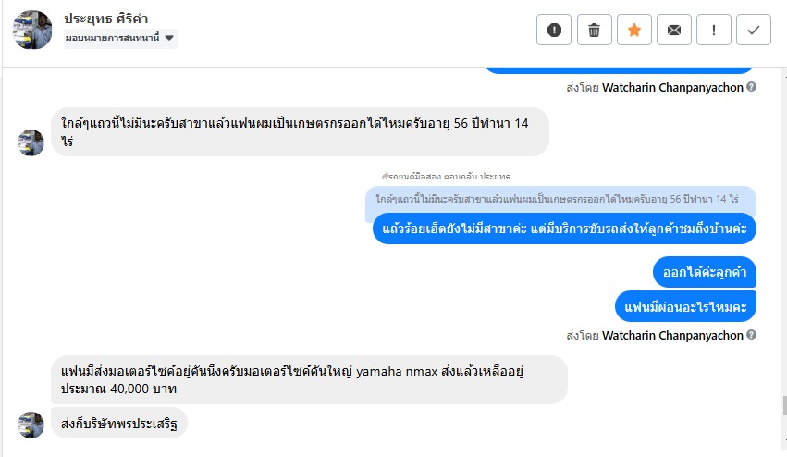This screenshot has height=457, width=787.
Task: Toggle the orange star to unfollow conversation
Action: pos(634,30)
